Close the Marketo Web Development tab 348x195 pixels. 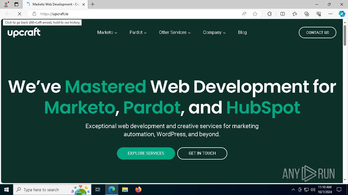pos(83,4)
